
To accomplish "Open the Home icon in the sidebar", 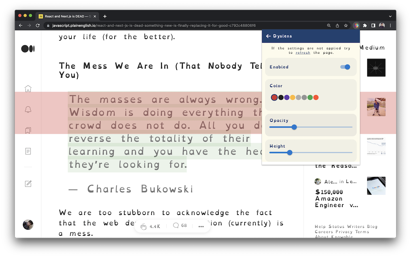I will point(28,88).
